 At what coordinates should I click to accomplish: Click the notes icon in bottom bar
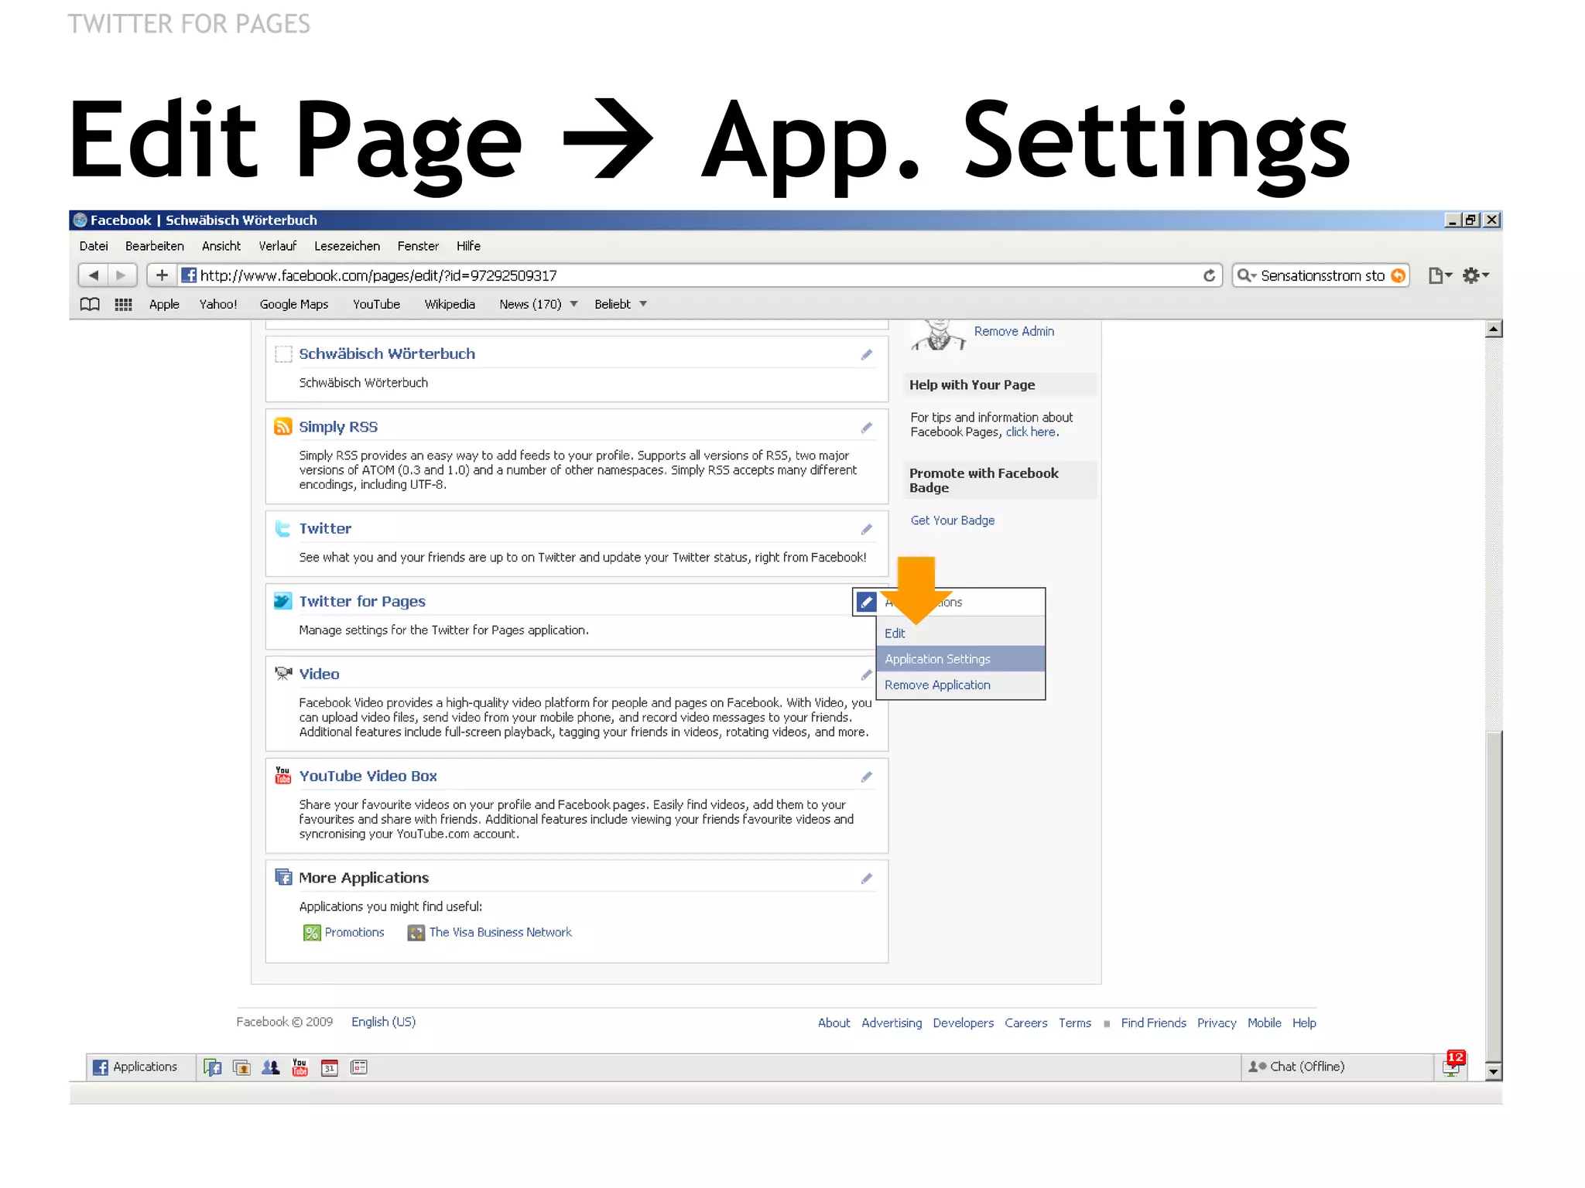[359, 1067]
